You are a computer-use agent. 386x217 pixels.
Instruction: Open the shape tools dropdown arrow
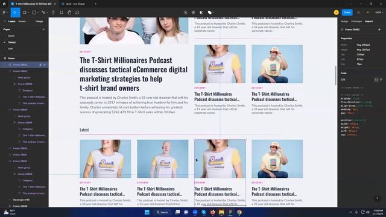pyautogui.click(x=38, y=13)
